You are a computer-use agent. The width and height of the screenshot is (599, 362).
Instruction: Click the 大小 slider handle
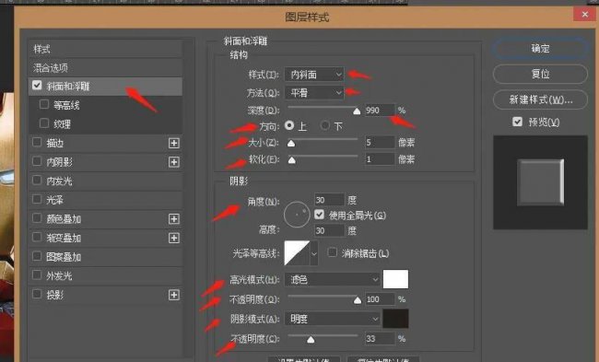pyautogui.click(x=291, y=144)
